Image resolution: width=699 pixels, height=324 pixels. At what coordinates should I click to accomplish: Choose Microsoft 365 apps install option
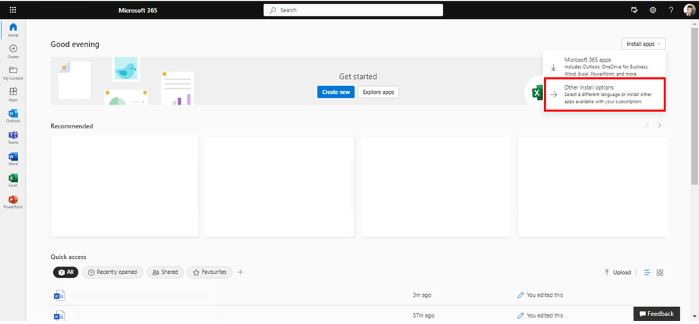tap(604, 67)
